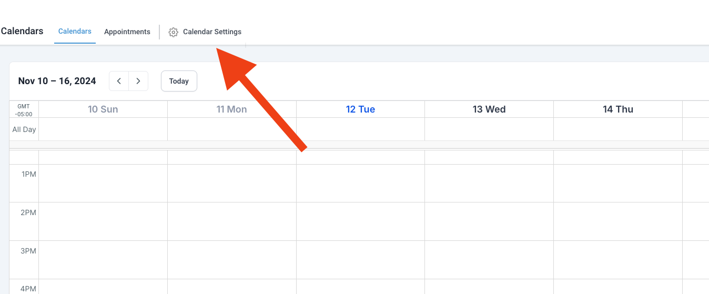
Task: Go to next week arrow
Action: click(138, 81)
